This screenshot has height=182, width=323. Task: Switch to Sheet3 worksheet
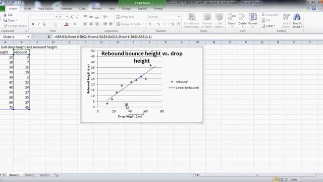pos(44,175)
